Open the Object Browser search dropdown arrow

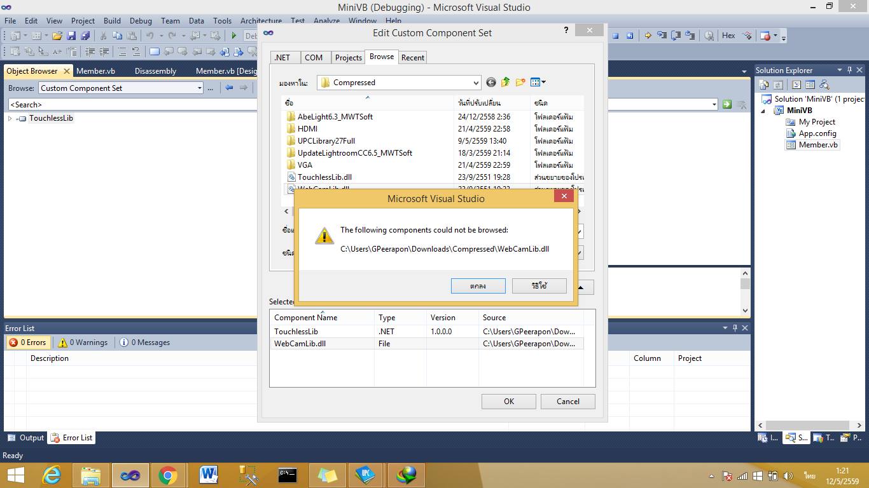[714, 104]
